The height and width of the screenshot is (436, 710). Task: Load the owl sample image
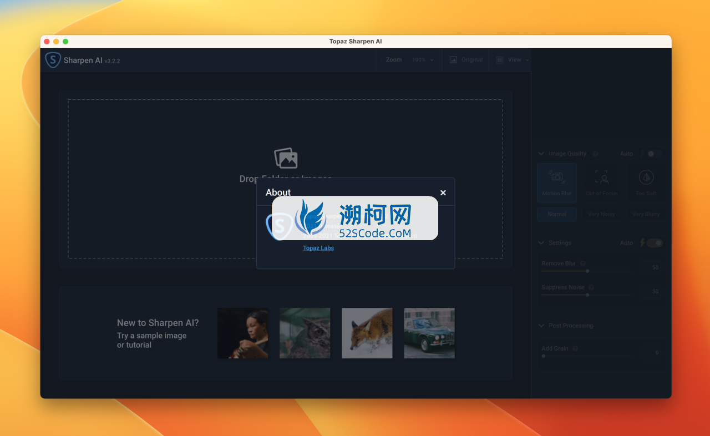[305, 333]
